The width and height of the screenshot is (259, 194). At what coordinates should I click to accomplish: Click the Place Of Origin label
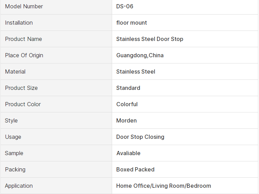[x=24, y=55]
